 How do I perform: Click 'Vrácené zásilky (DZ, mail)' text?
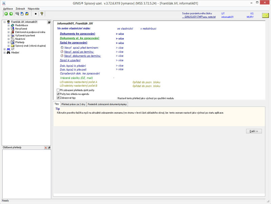point(77,78)
